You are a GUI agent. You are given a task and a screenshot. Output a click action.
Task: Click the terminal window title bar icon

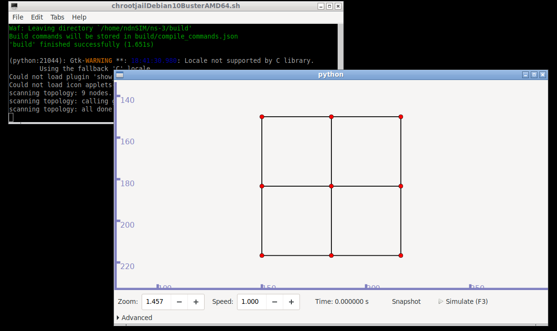(14, 6)
